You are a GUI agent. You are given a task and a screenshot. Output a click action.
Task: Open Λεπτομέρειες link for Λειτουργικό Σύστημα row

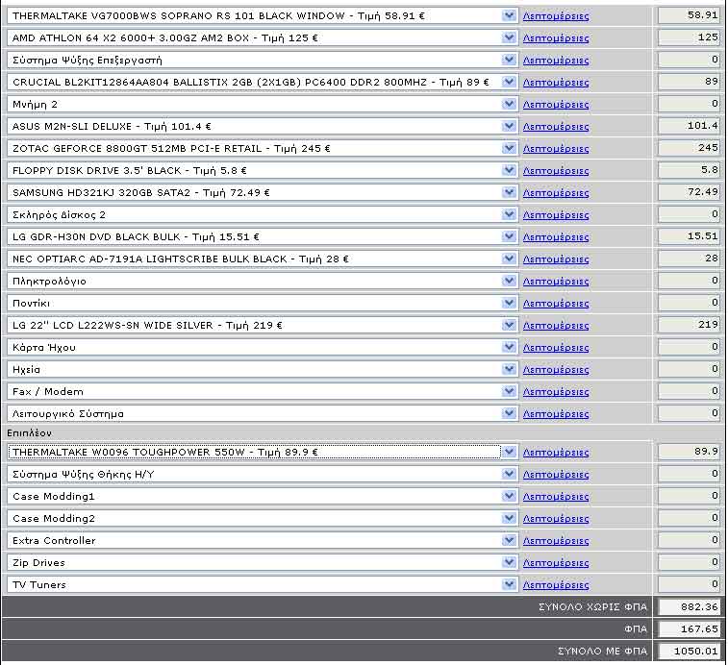pos(556,414)
